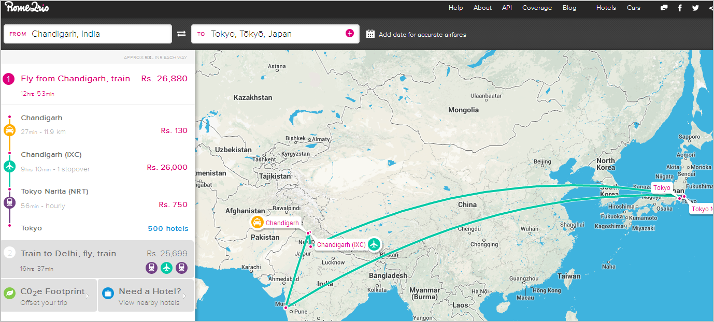Click the last train icon in route 2
This screenshot has height=322, width=714.
[181, 268]
